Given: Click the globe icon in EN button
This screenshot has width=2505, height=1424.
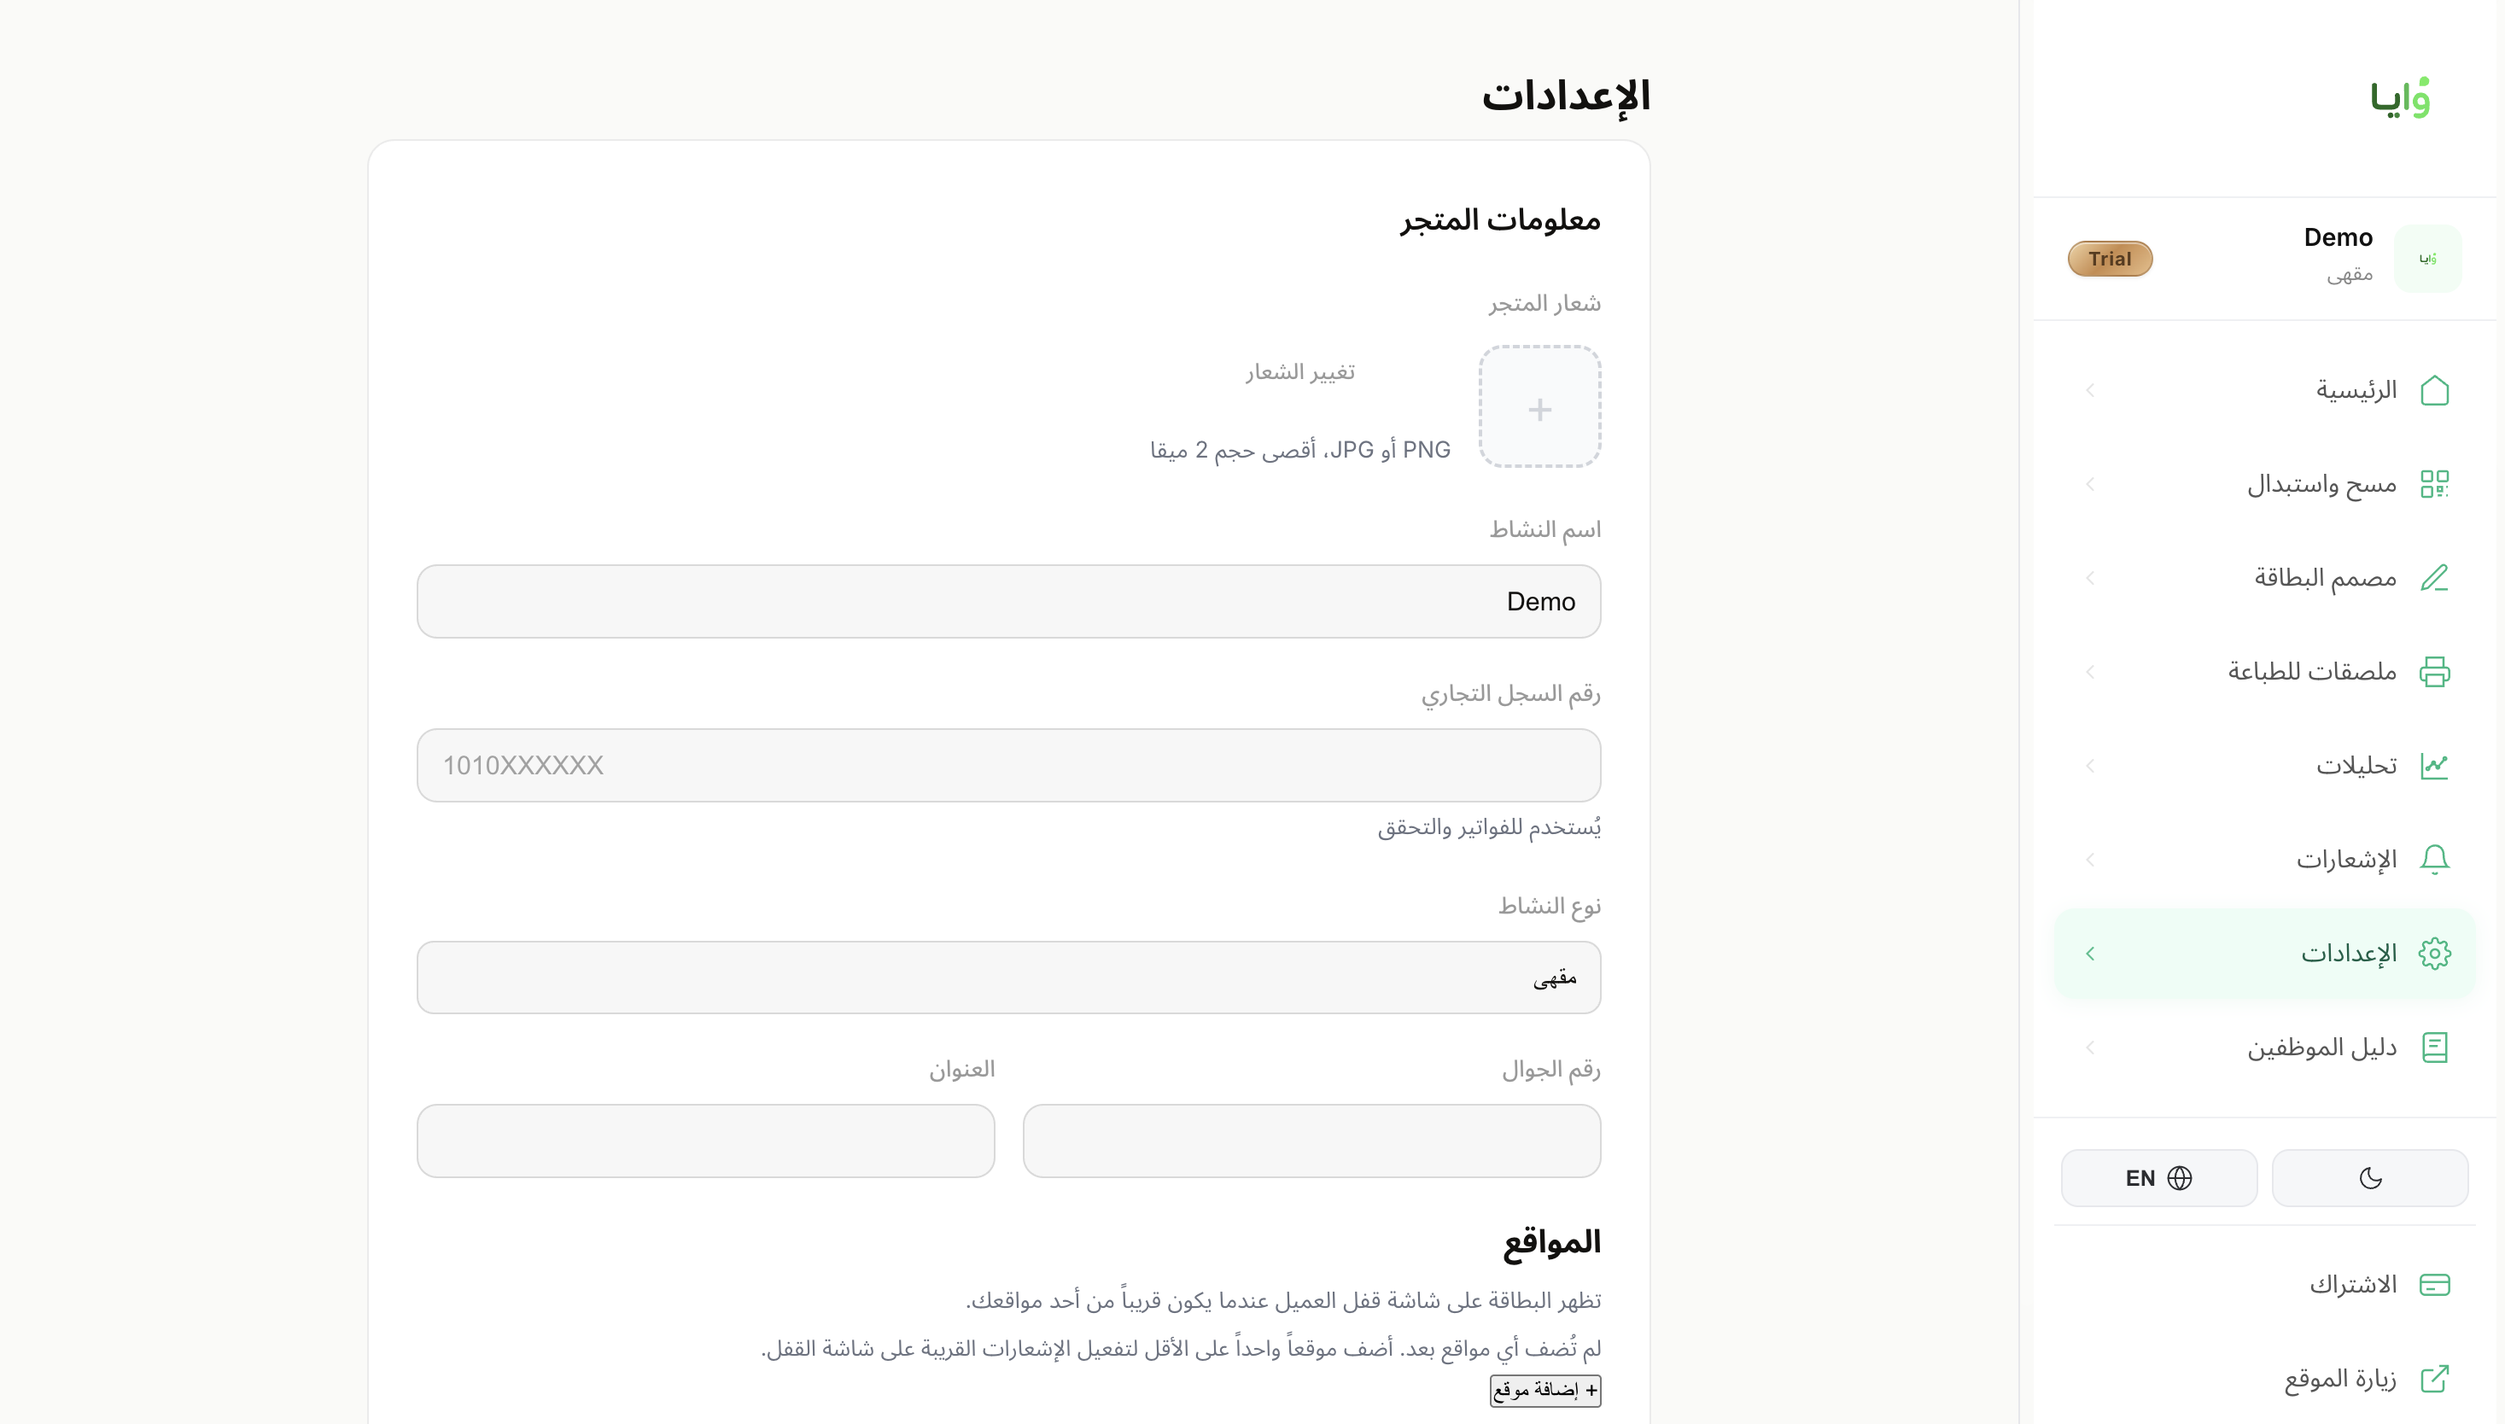Looking at the screenshot, I should [2181, 1177].
